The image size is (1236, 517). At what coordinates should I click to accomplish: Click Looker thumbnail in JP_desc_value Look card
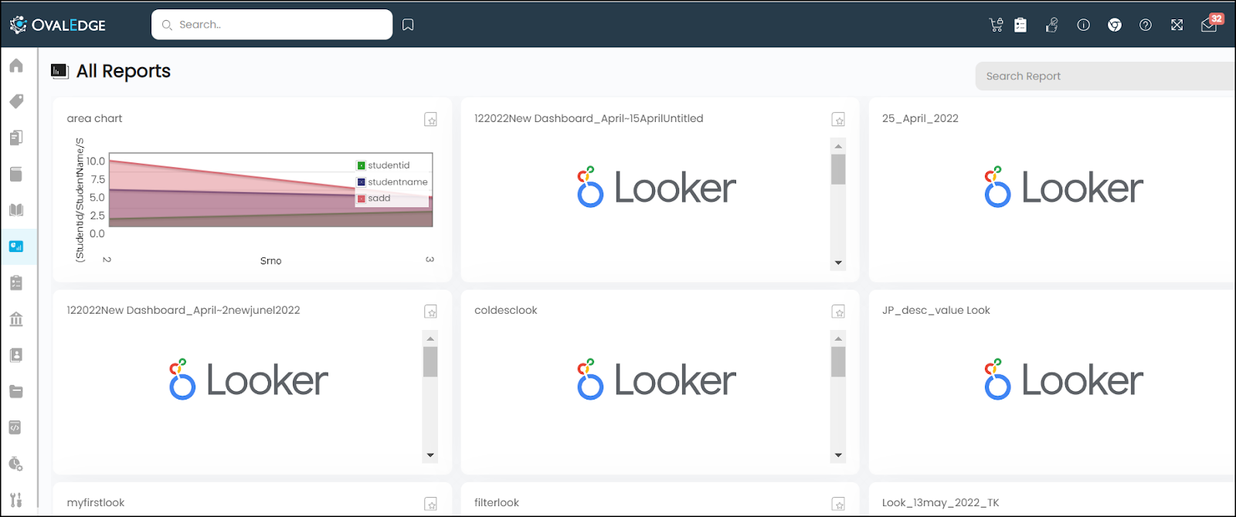point(1064,379)
